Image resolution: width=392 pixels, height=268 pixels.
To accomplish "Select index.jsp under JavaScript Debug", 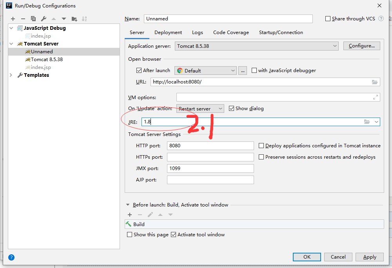I will (64, 36).
